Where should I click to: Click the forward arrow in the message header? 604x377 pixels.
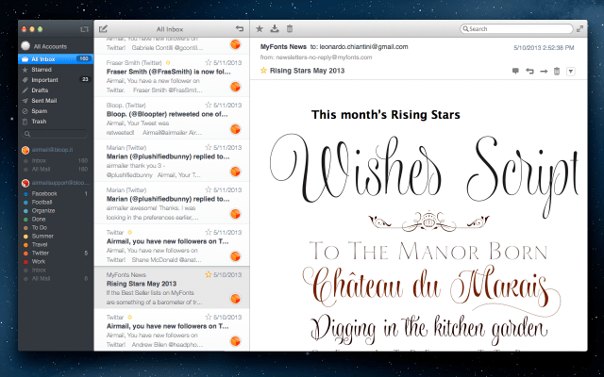(544, 72)
